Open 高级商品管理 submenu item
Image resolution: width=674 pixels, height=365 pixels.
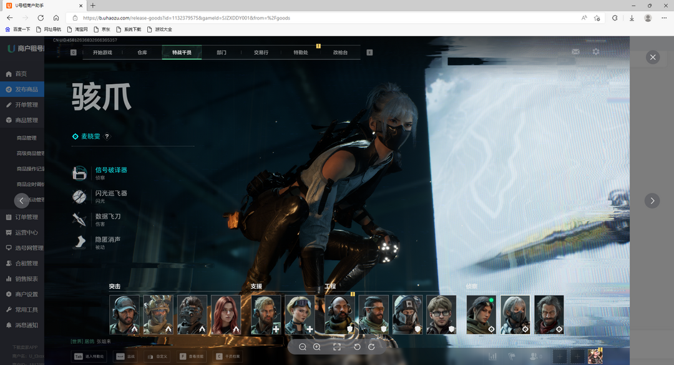coord(30,153)
